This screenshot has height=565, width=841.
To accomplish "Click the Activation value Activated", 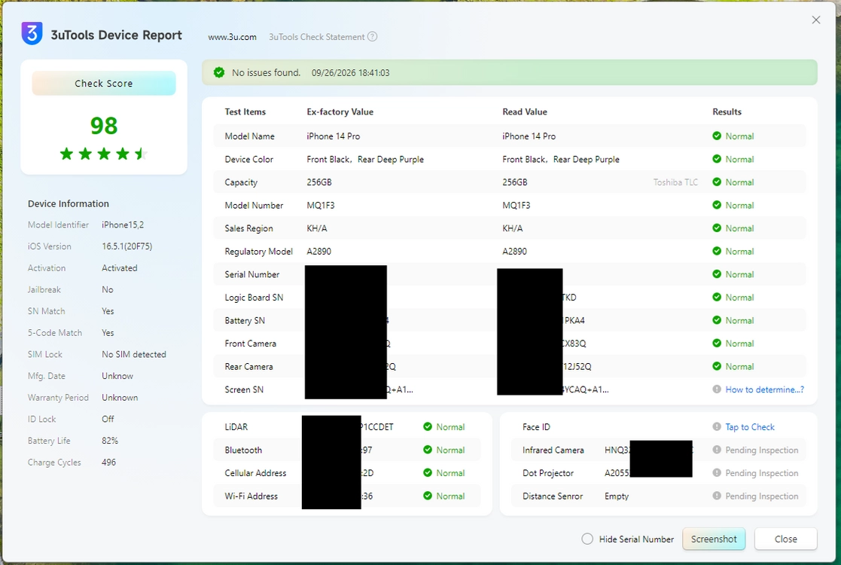I will click(x=120, y=267).
